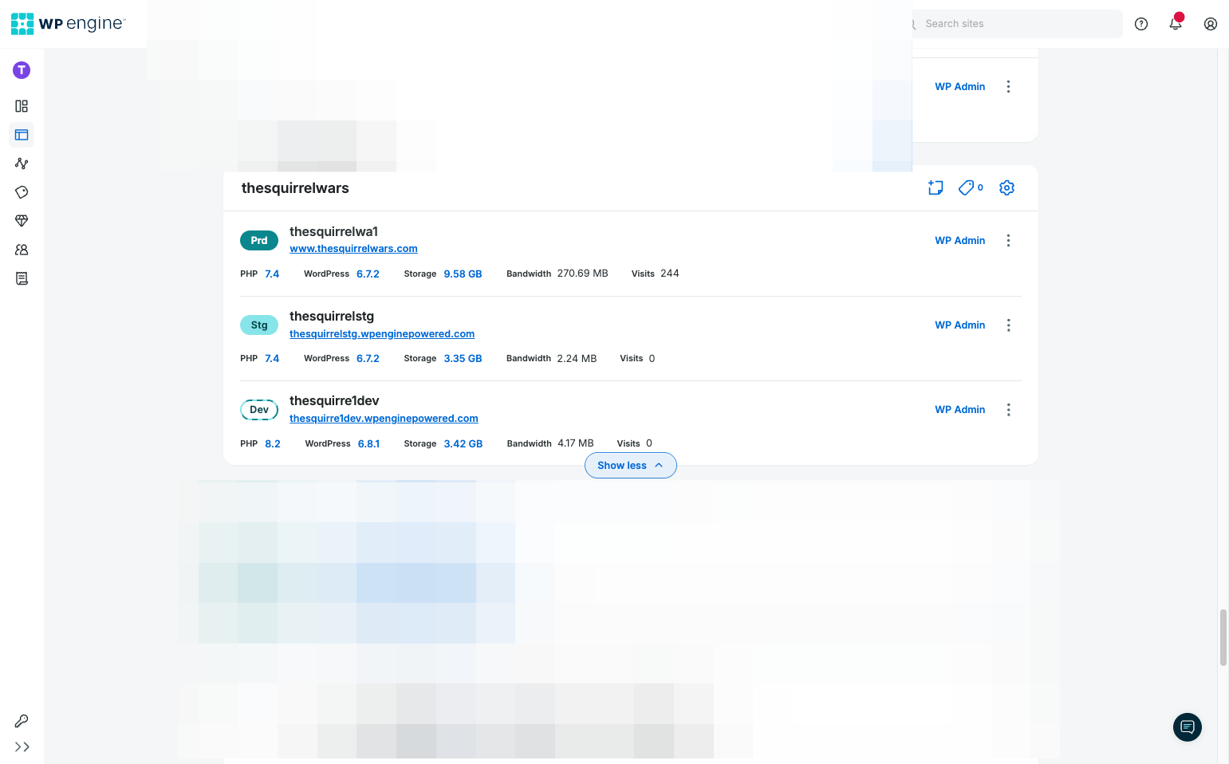Open notifications bell
Image resolution: width=1229 pixels, height=764 pixels.
1176,24
